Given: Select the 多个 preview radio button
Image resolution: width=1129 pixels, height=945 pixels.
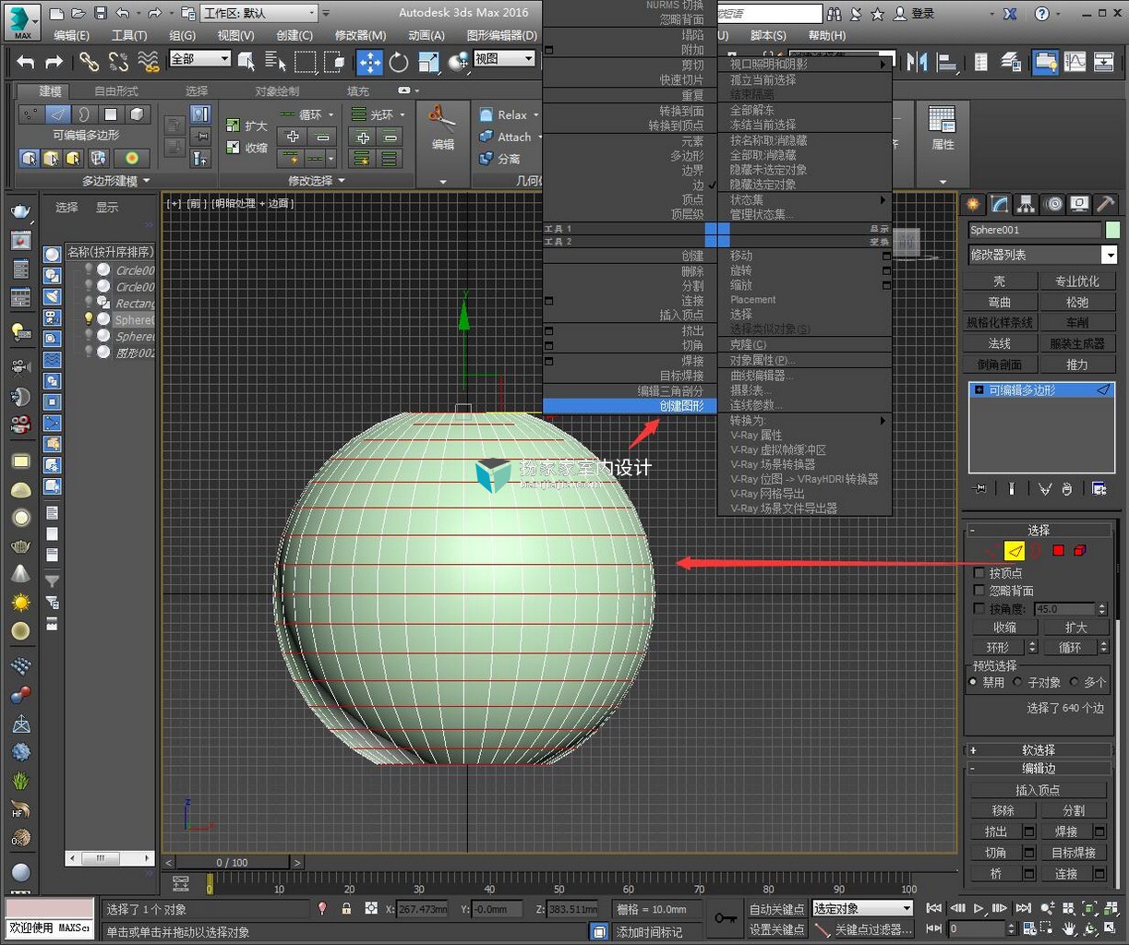Looking at the screenshot, I should [1074, 682].
